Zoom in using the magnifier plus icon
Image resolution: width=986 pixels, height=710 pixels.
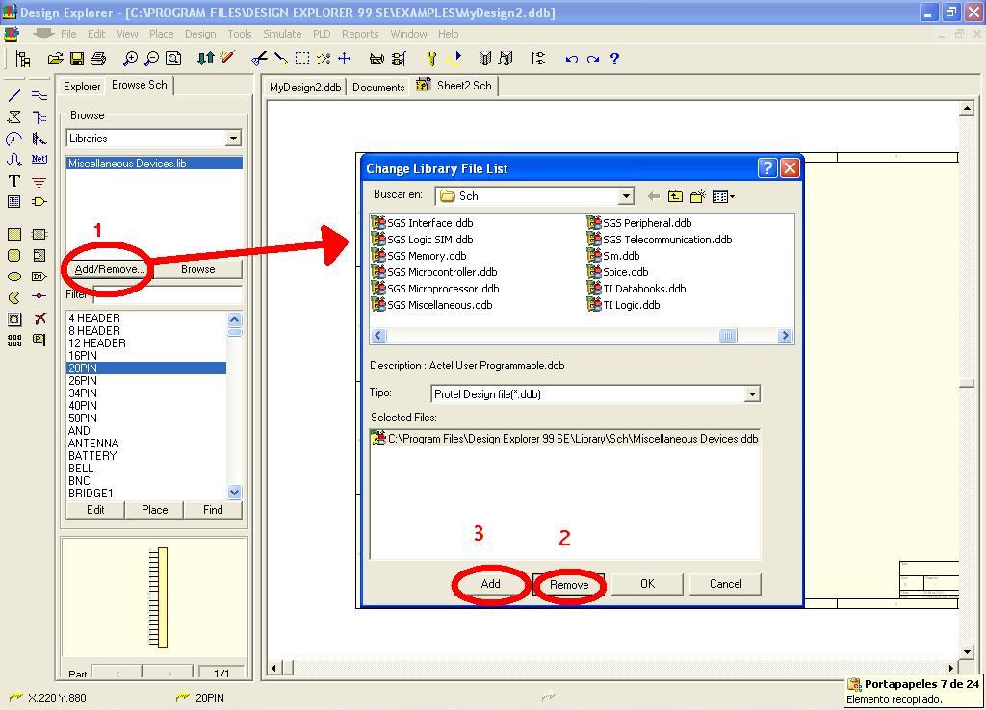(x=130, y=59)
